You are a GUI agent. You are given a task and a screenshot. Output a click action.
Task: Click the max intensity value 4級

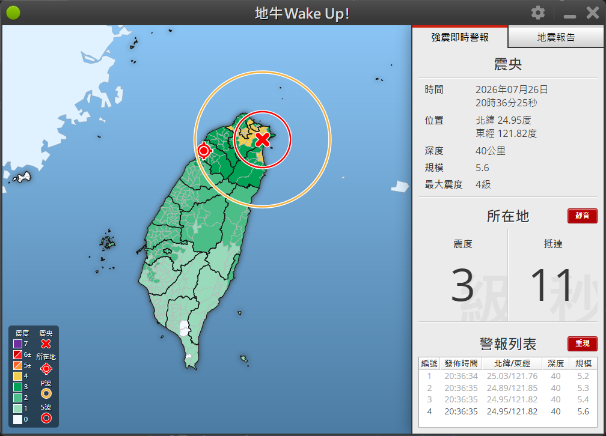click(483, 184)
